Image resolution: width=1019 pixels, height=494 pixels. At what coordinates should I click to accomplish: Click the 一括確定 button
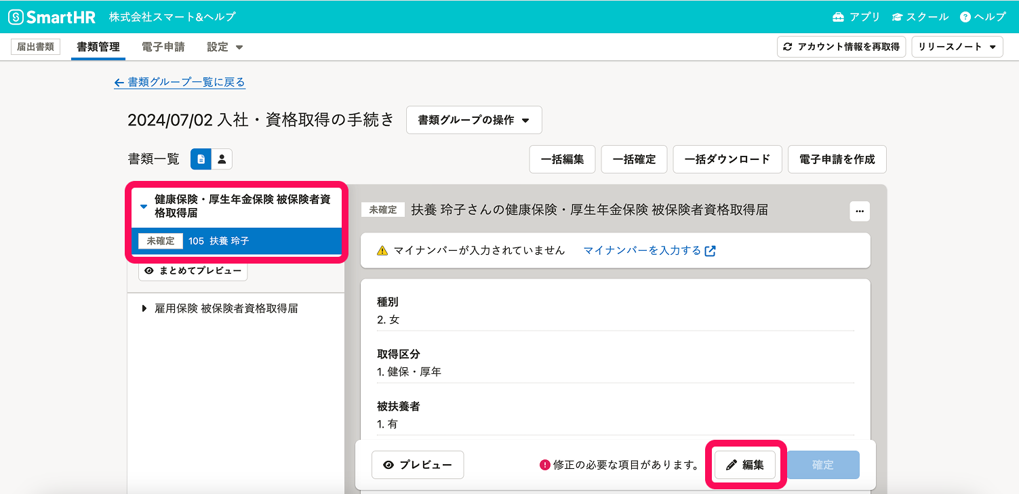(634, 159)
